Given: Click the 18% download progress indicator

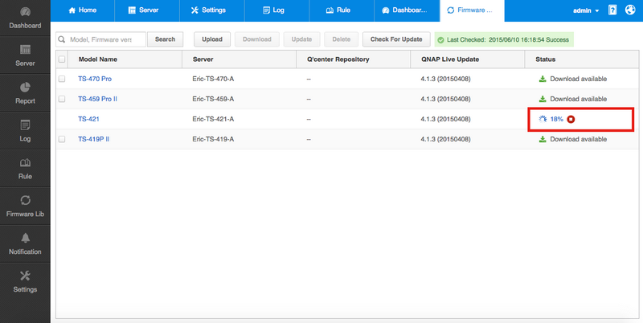Looking at the screenshot, I should click(x=556, y=119).
